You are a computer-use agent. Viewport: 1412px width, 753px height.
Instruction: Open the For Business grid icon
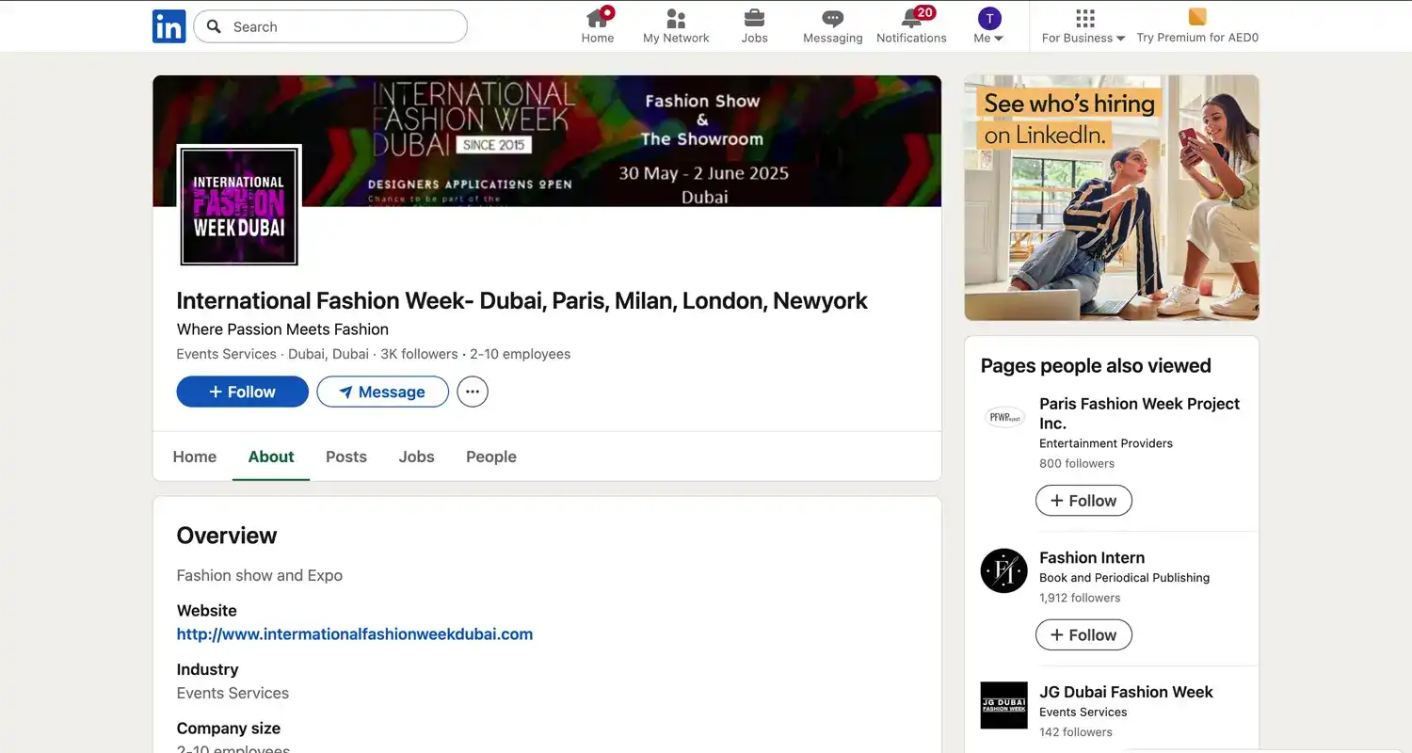point(1084,19)
